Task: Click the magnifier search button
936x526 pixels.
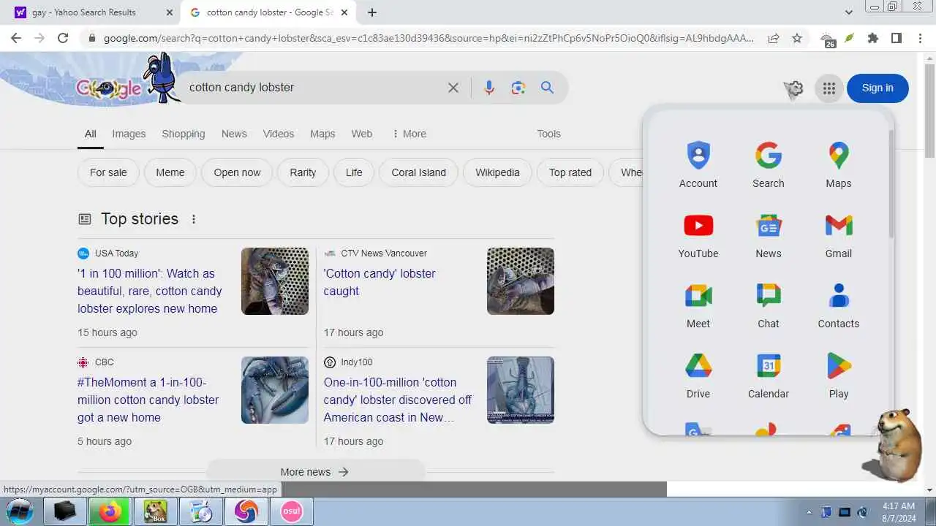Action: point(547,88)
